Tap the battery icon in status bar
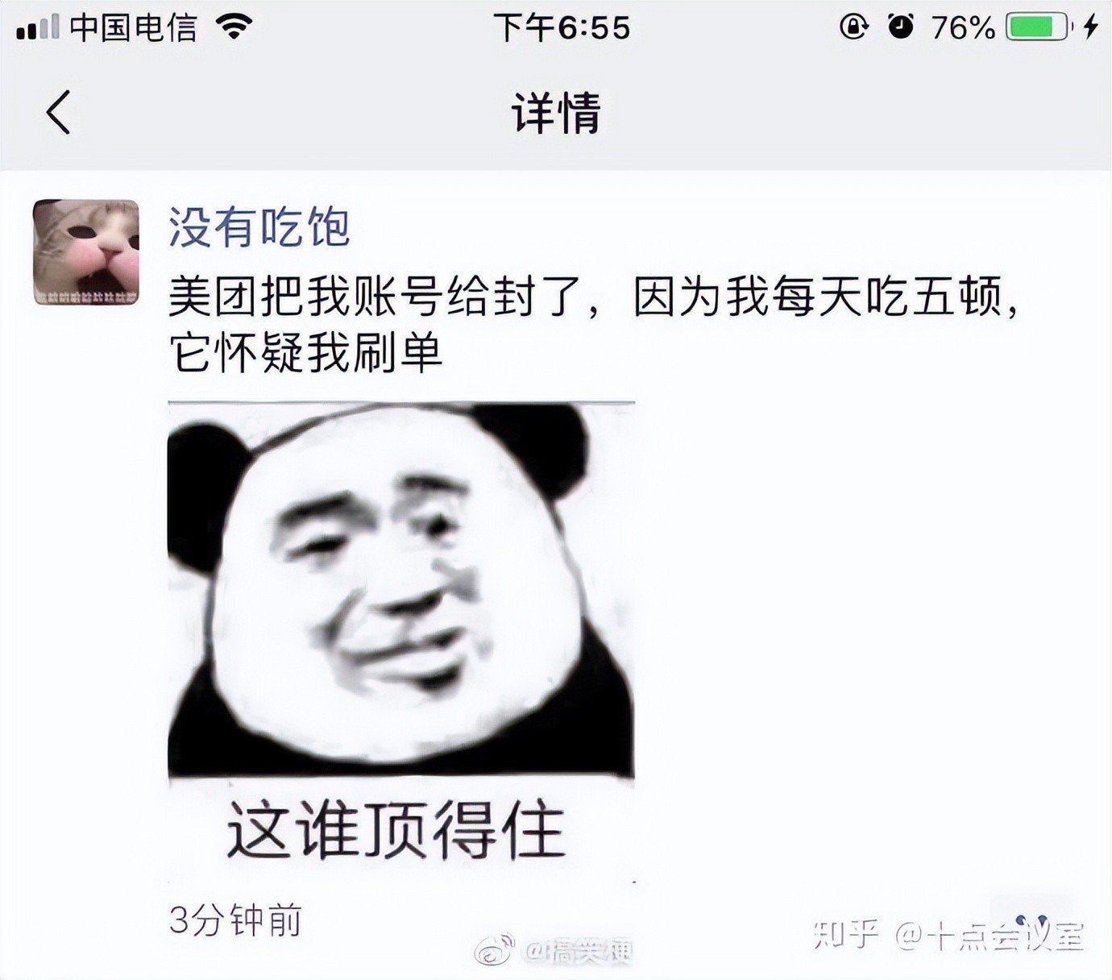 click(1039, 27)
